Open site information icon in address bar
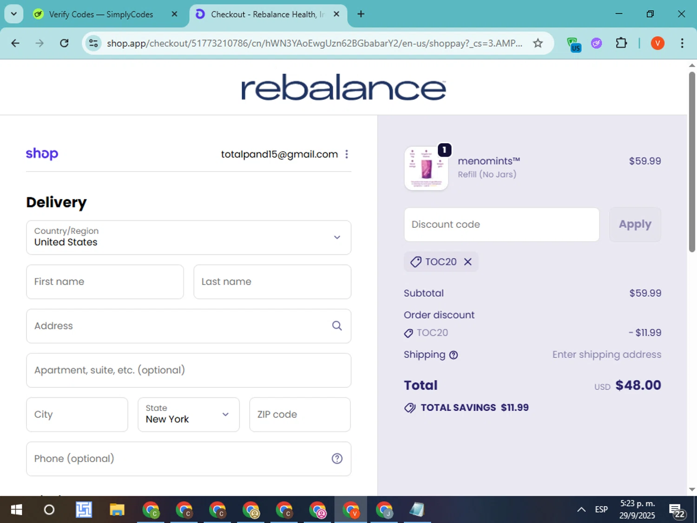Viewport: 697px width, 523px height. 93,43
